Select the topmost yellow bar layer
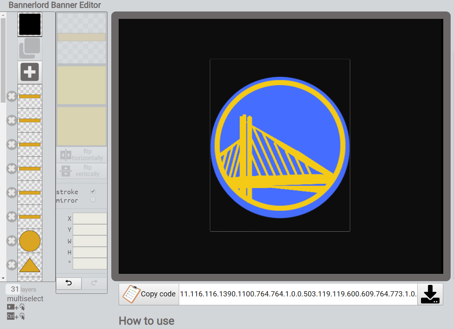This screenshot has height=329, width=454. [30, 96]
